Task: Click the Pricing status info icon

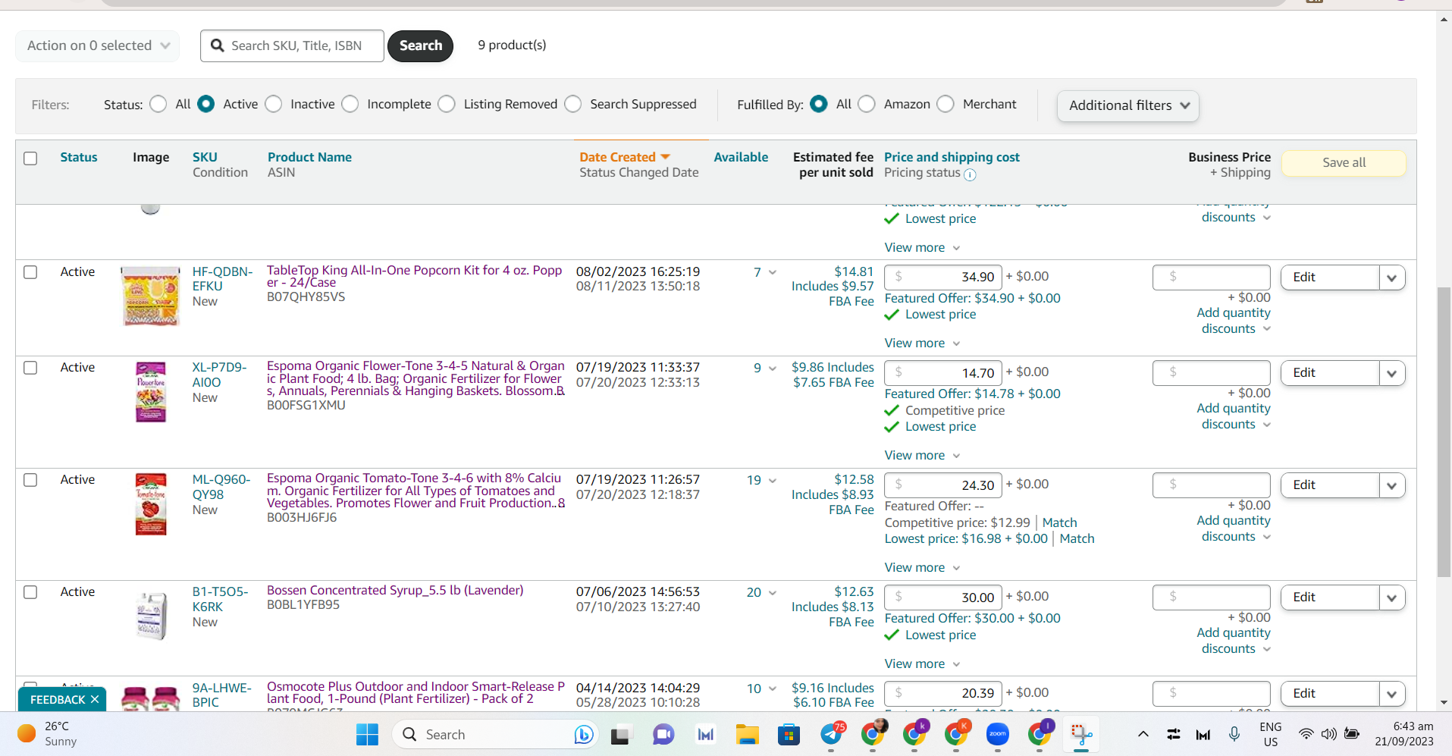Action: point(970,174)
